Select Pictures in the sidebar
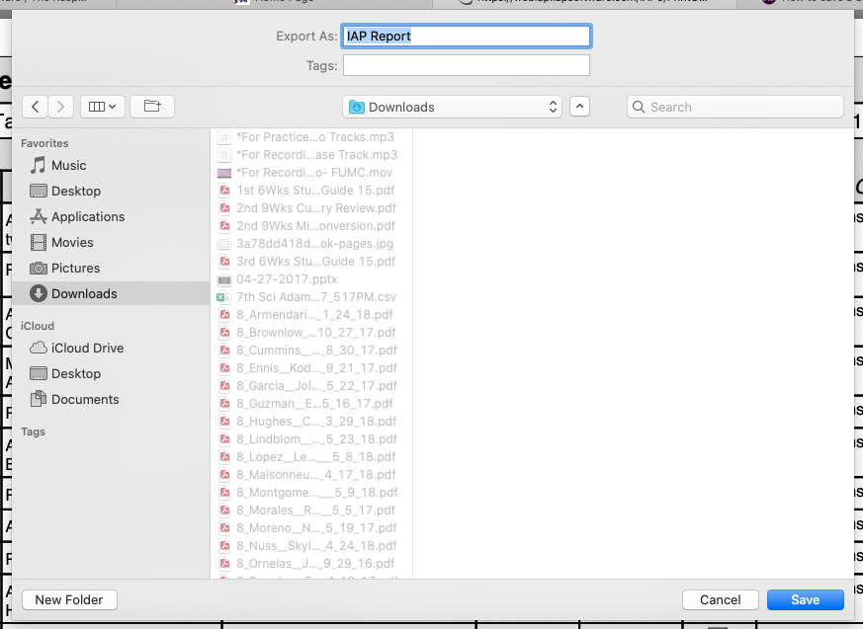The width and height of the screenshot is (863, 629). [x=111, y=268]
